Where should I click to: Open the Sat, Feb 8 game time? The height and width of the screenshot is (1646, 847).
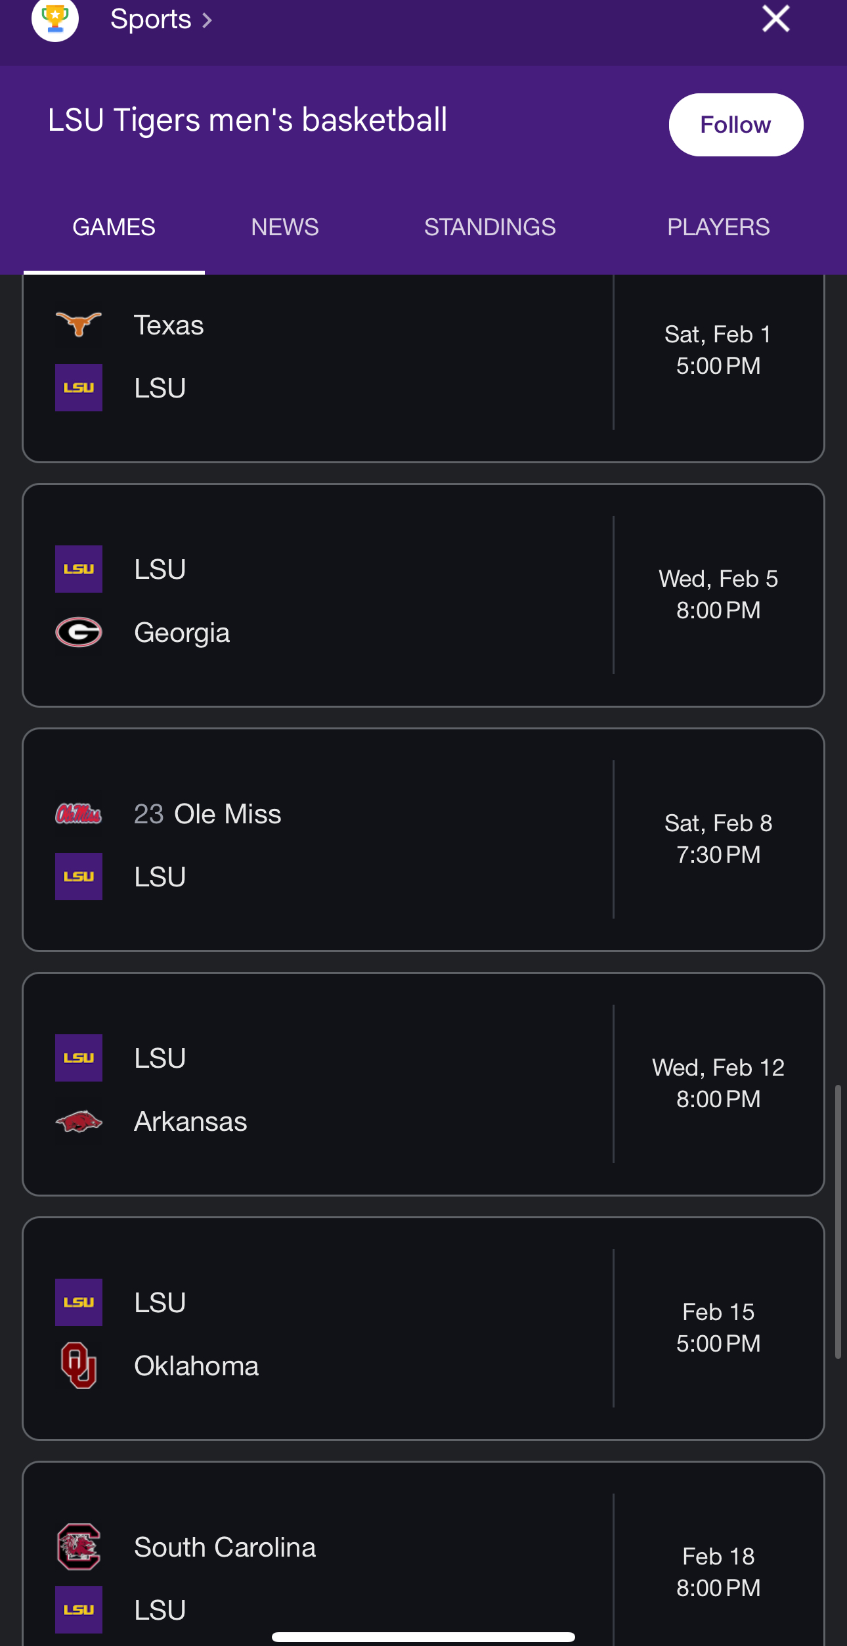718,839
